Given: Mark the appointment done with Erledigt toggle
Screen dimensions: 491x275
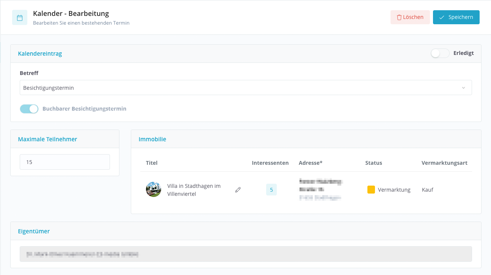Looking at the screenshot, I should tap(440, 53).
